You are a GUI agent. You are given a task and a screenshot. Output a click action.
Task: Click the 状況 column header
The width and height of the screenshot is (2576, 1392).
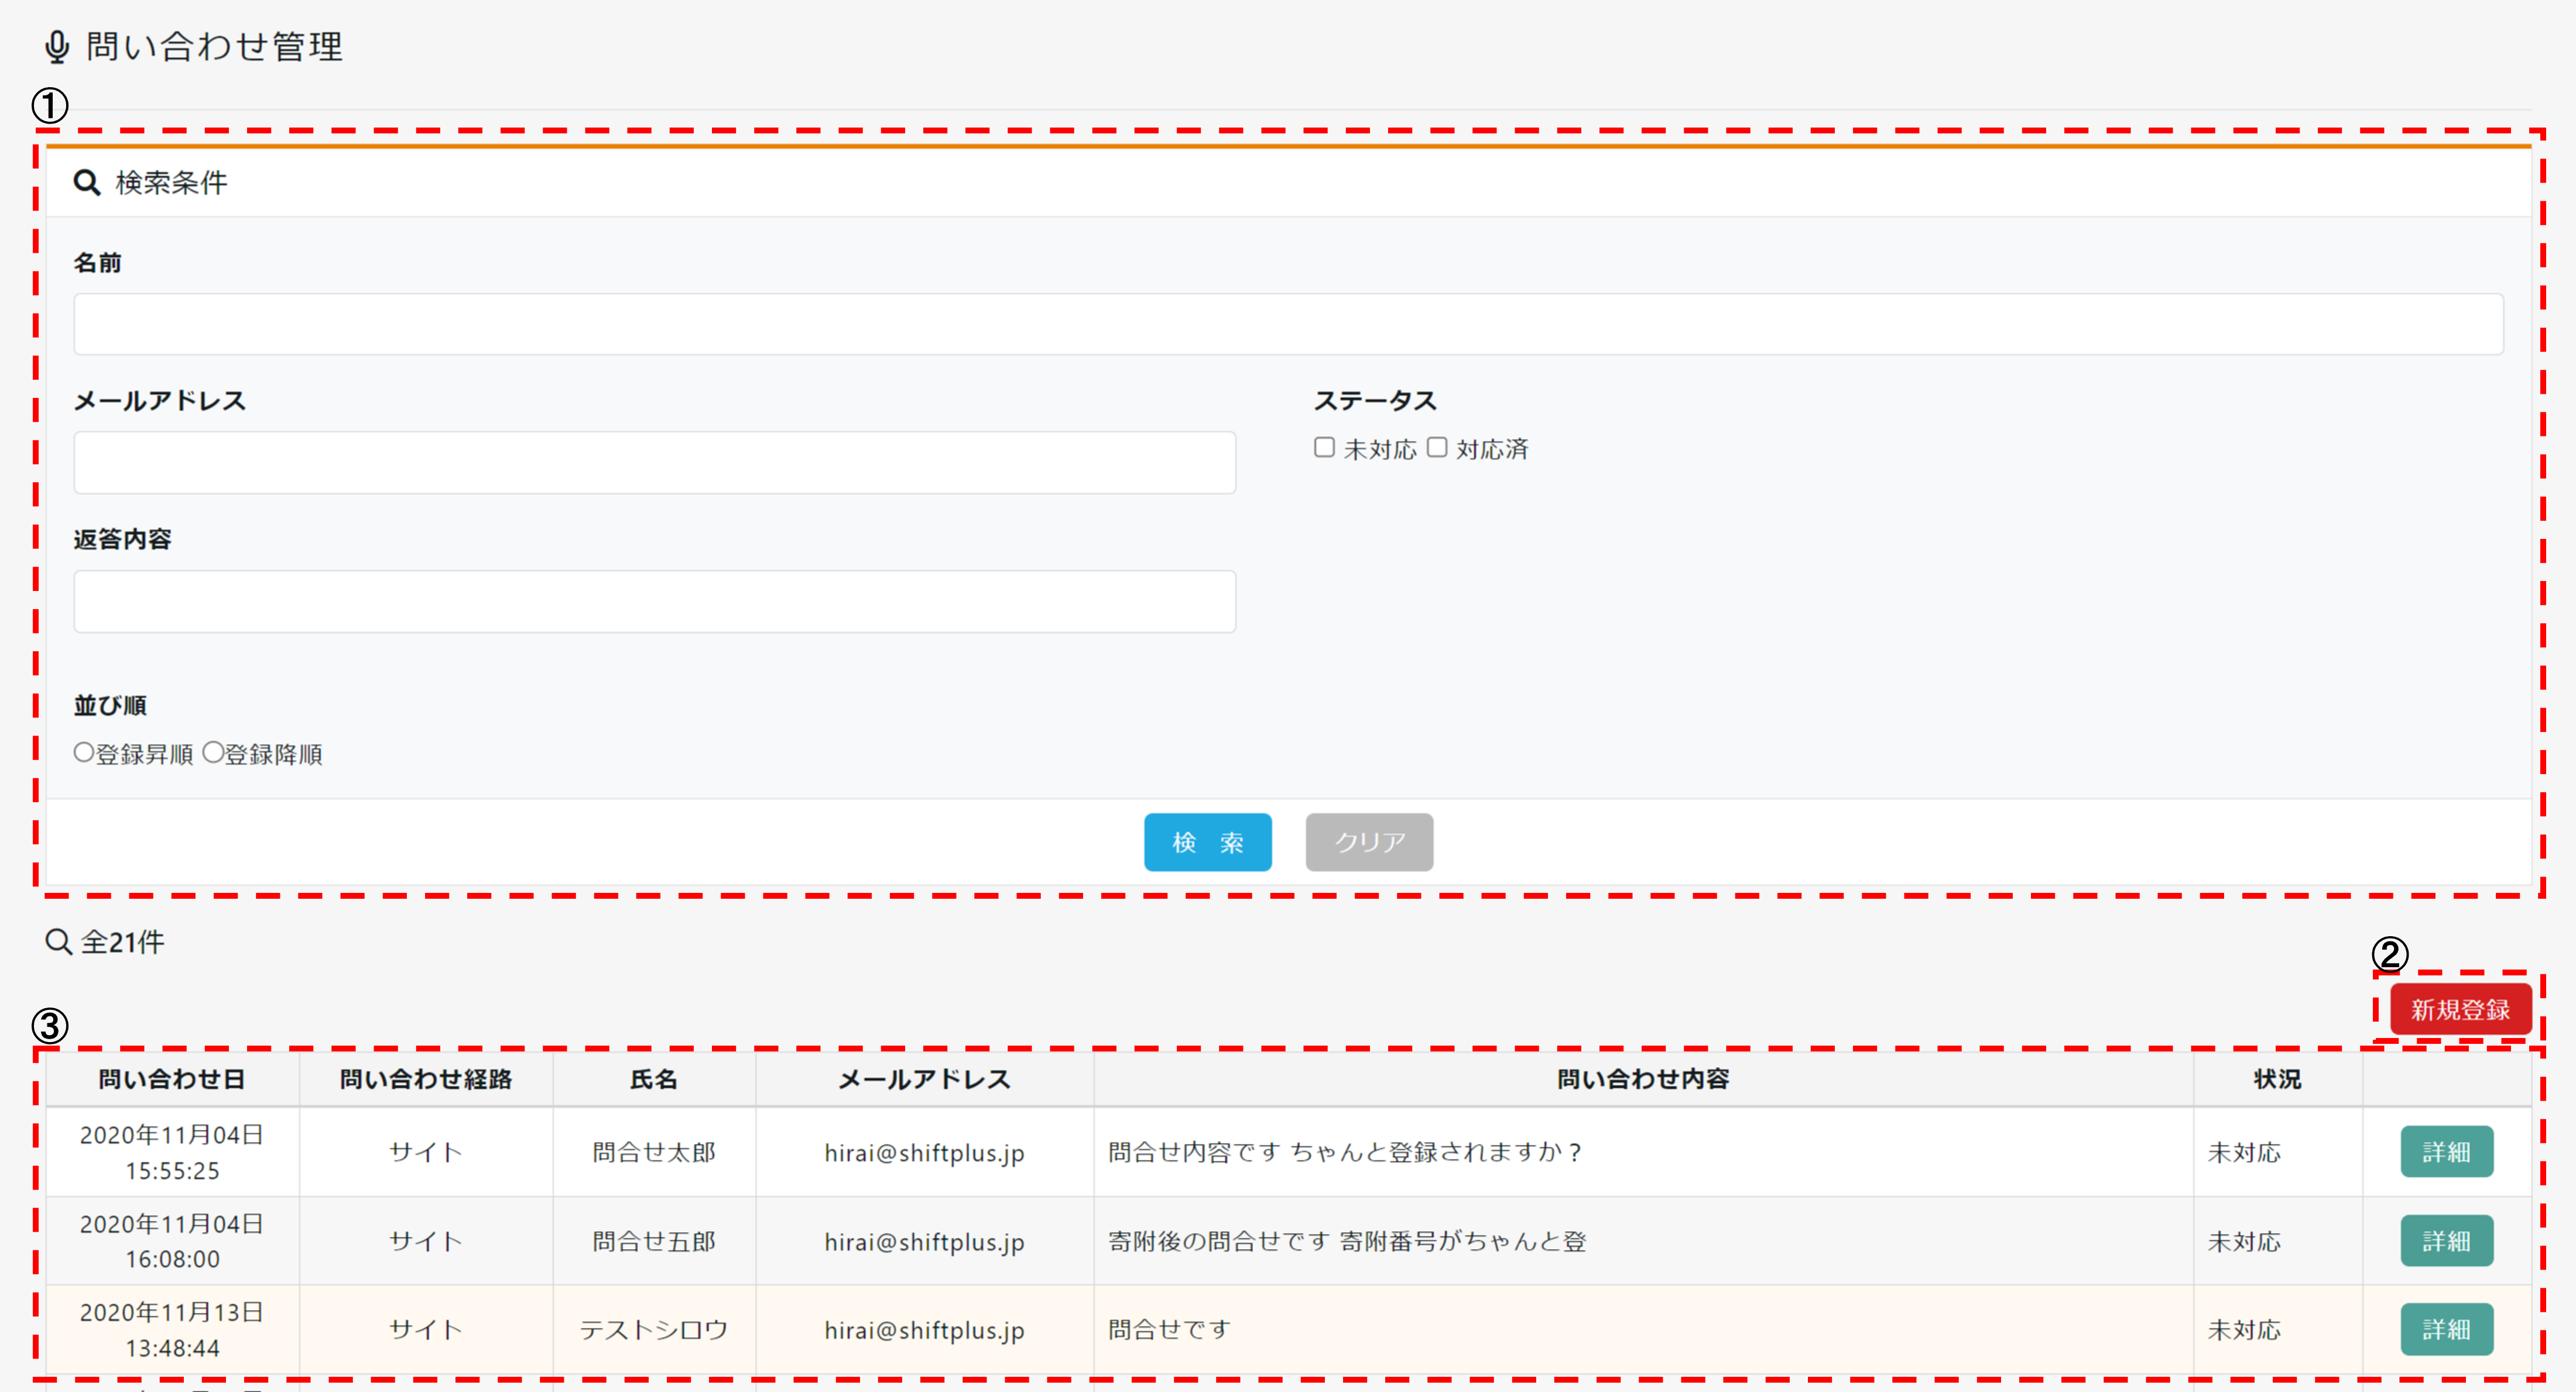[2277, 1079]
